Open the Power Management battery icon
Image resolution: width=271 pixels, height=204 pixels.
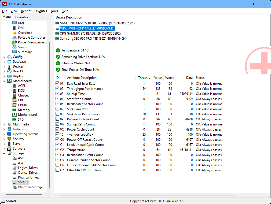[14, 42]
